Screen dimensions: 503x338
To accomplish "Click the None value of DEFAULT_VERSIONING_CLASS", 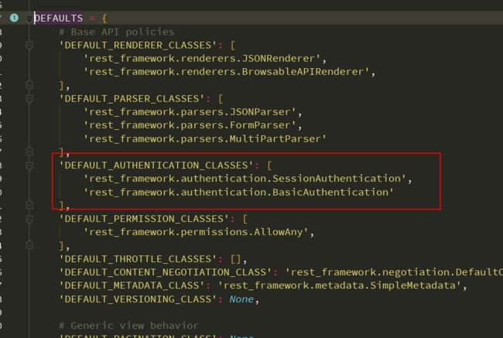I will [241, 299].
